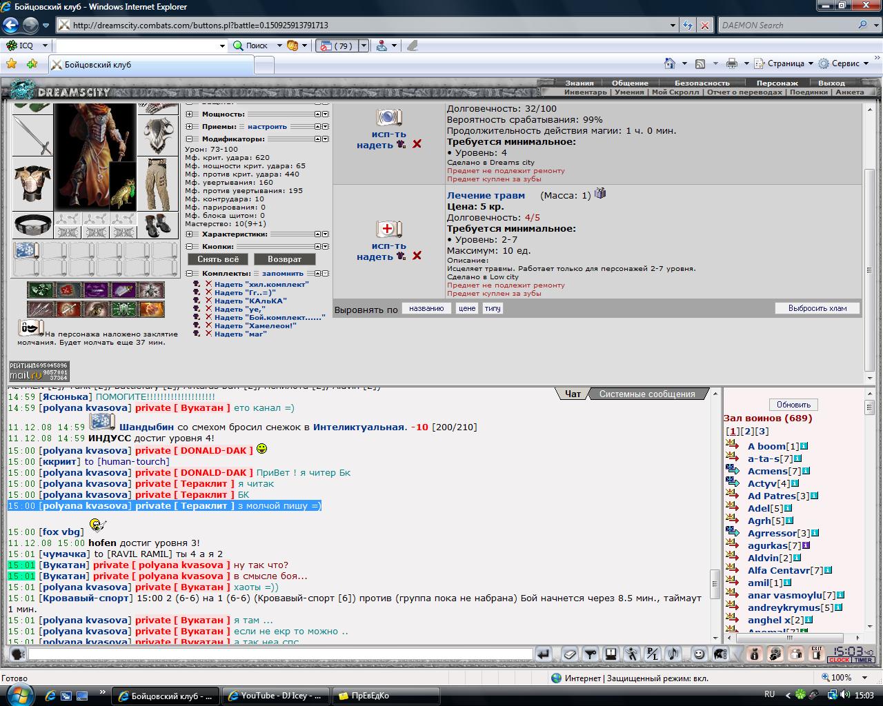Delete the Лечение травм item with red X
Image resolution: width=883 pixels, height=706 pixels.
point(417,256)
